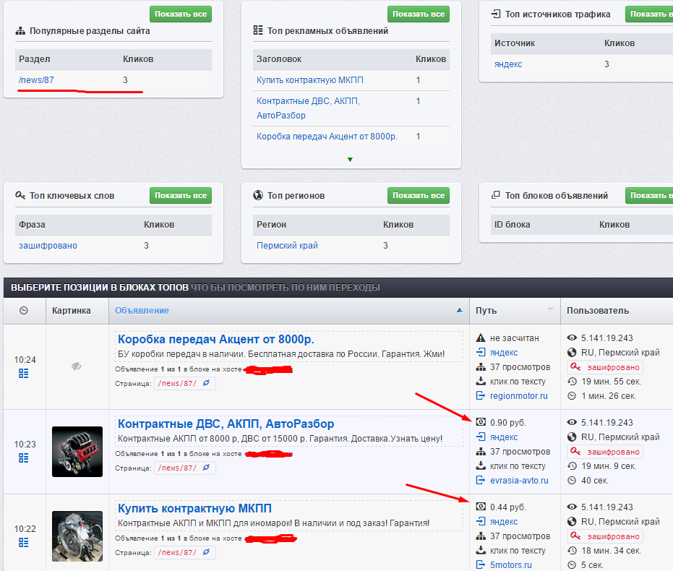Screen dimensions: 673x571
Task: Click зашифровано keyword badge in 10:24 row
Action: click(605, 367)
